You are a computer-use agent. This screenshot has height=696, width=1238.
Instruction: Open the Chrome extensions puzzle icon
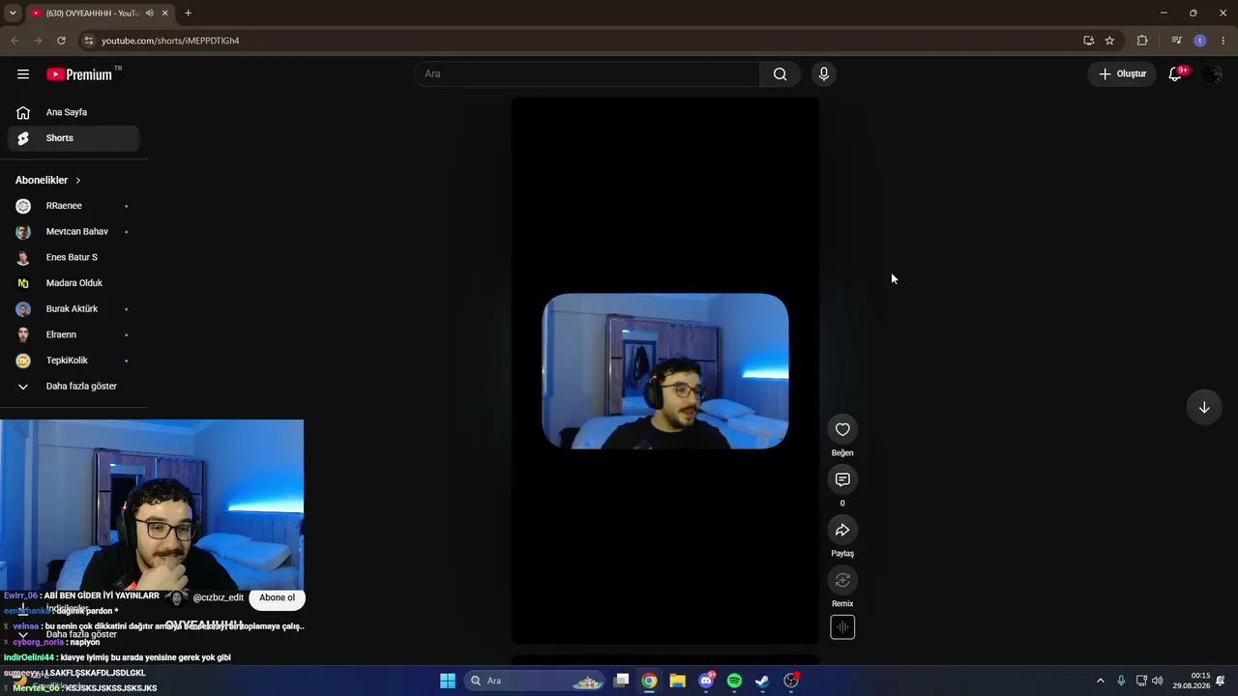click(1142, 41)
